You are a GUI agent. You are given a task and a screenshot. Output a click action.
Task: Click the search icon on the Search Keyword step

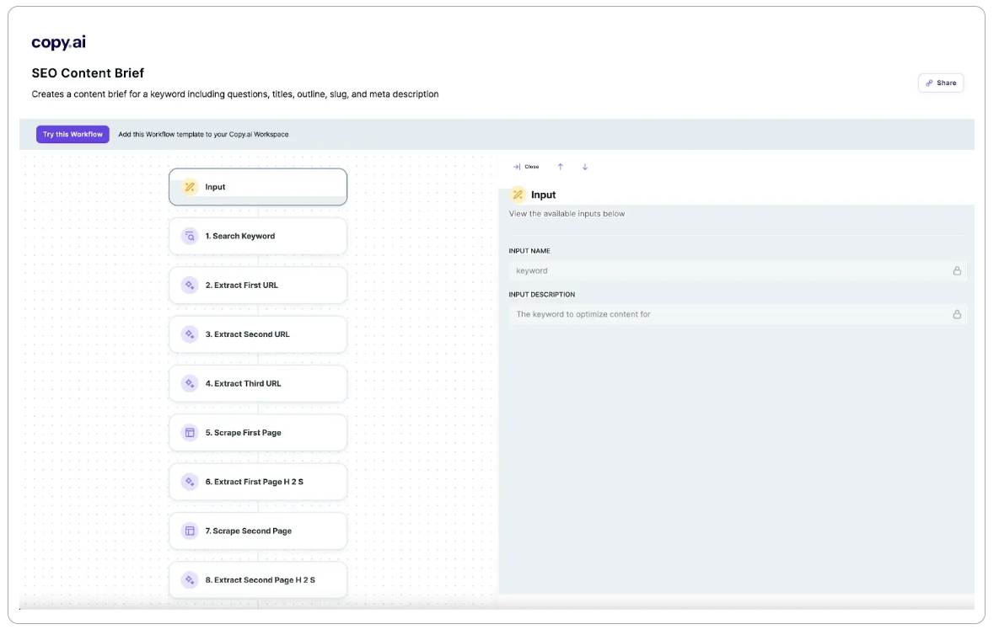tap(190, 236)
